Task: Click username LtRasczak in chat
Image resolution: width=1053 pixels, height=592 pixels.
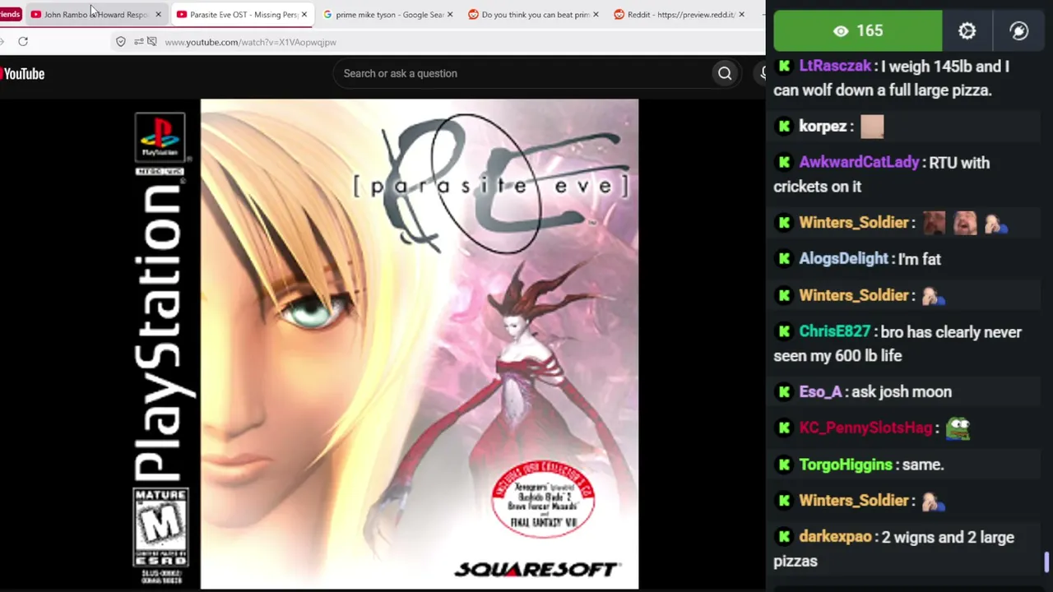Action: coord(835,67)
